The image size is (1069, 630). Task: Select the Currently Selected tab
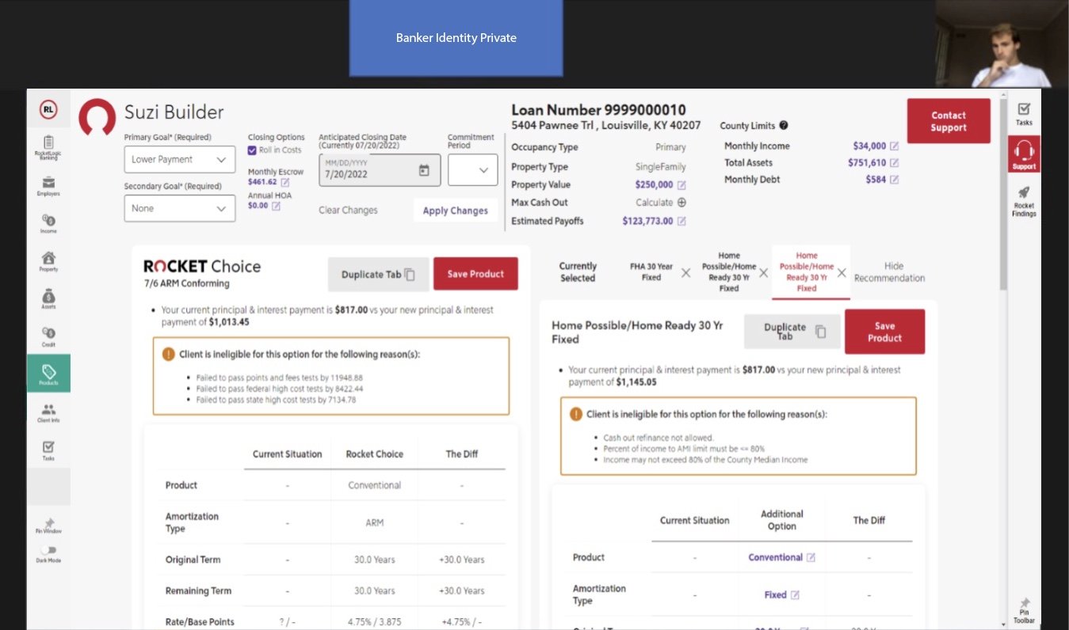578,272
